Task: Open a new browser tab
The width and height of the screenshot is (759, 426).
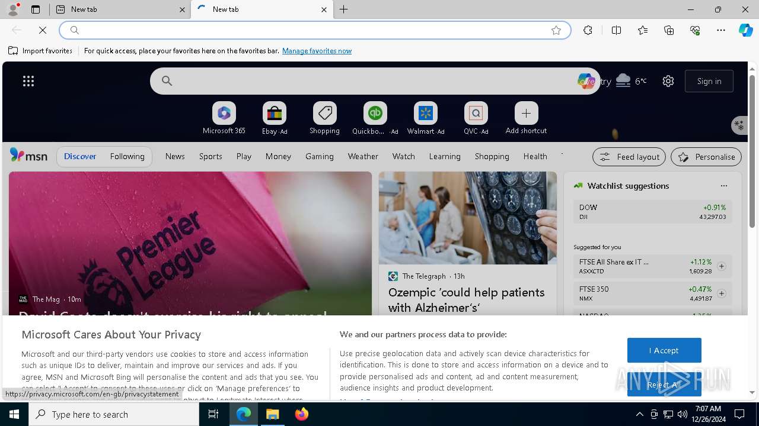Action: click(344, 9)
